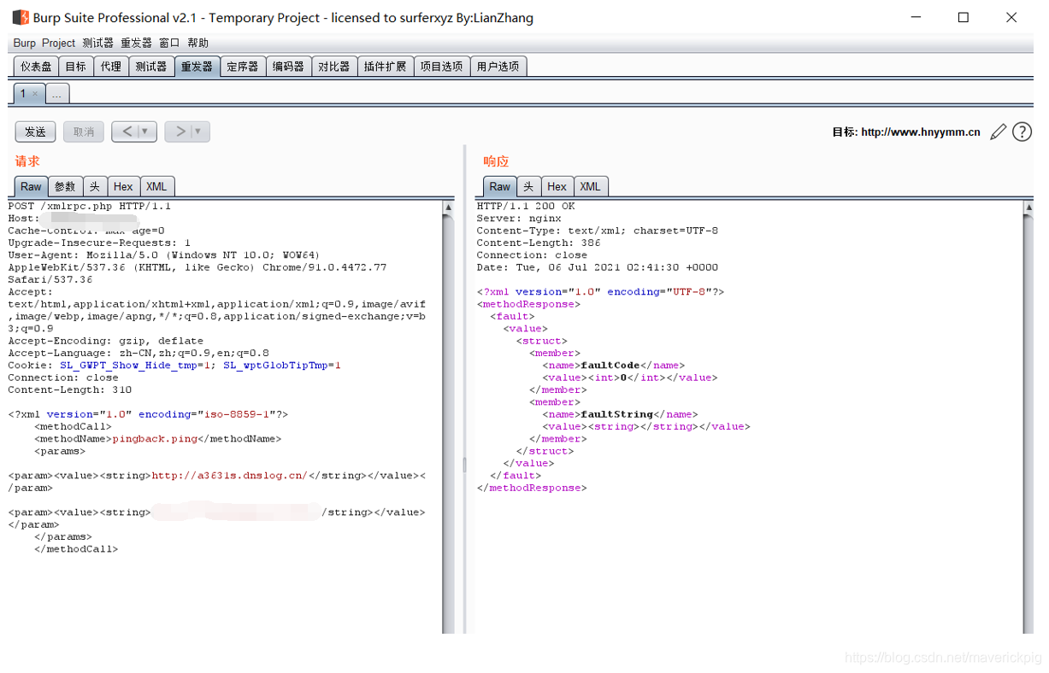Select the response Raw tab
1049x673 pixels.
[500, 186]
